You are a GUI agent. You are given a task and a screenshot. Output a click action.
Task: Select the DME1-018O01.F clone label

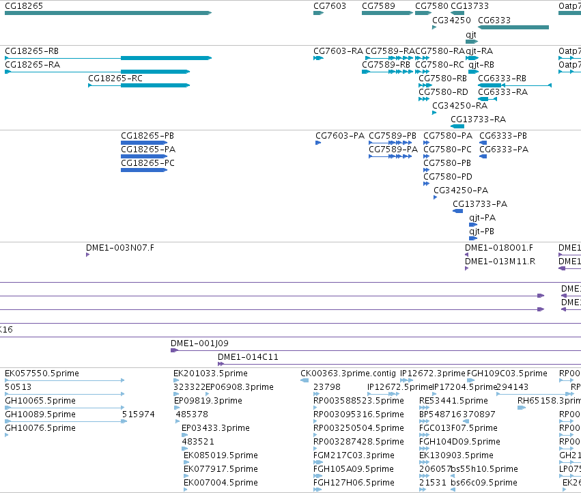(499, 248)
